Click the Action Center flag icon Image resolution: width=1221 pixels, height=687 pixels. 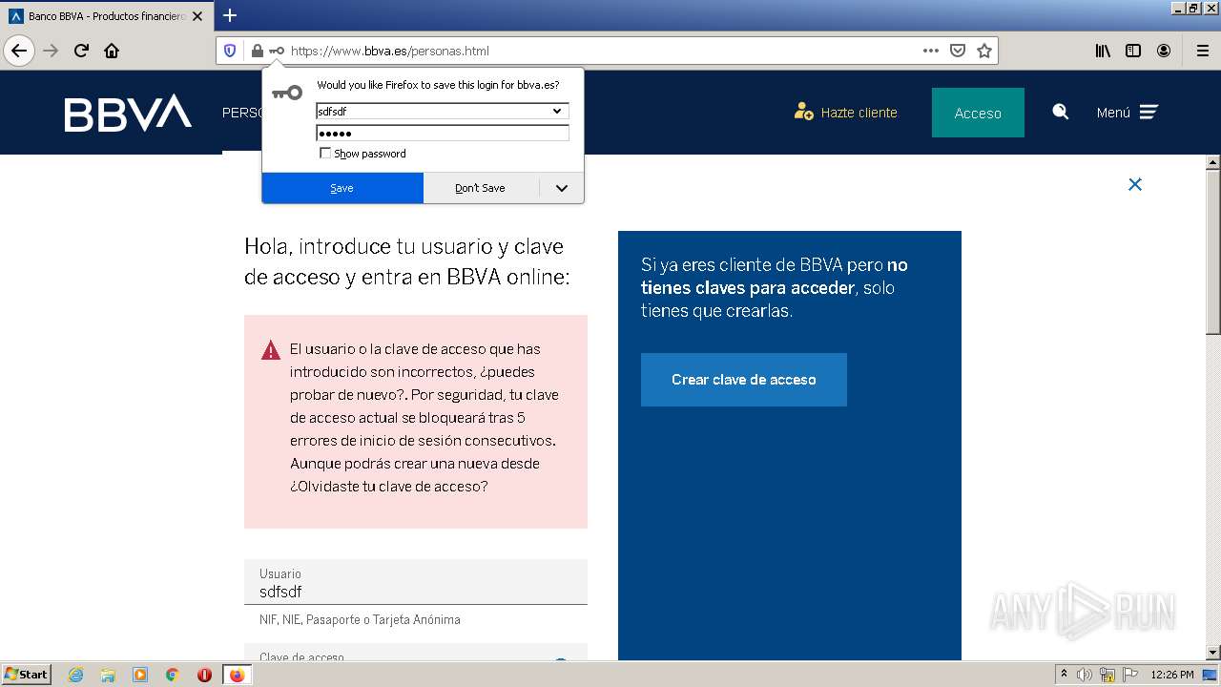[x=1129, y=675]
